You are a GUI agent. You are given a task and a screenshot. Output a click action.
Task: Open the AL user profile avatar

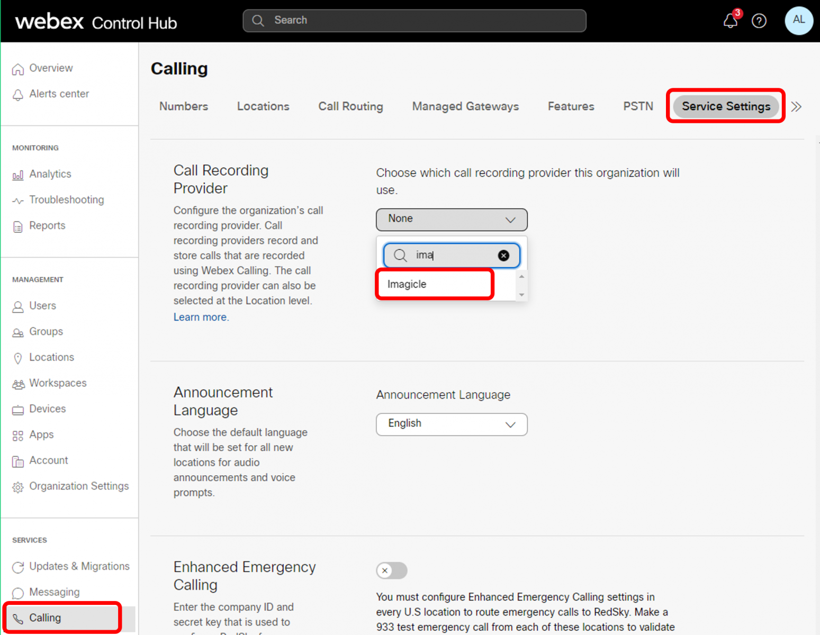(798, 21)
